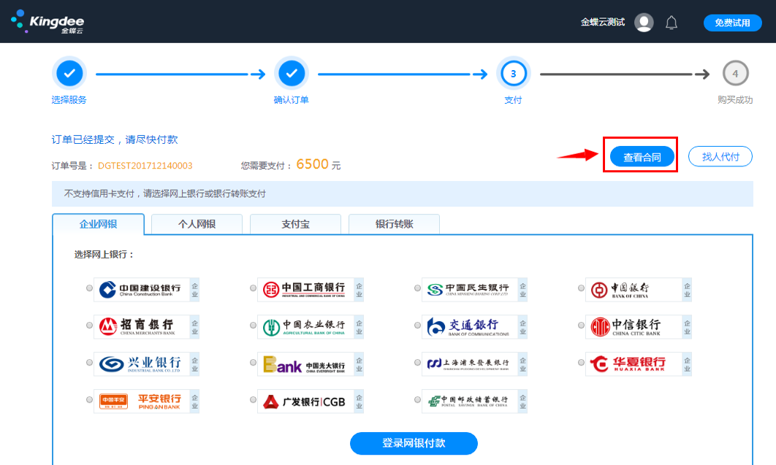776x465 pixels.
Task: Open the contract with 查看合同
Action: click(x=642, y=157)
